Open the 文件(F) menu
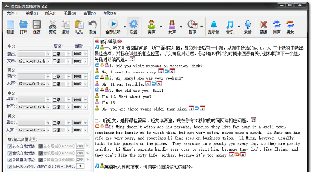Viewport: 311px width, 172px height. click(x=13, y=13)
